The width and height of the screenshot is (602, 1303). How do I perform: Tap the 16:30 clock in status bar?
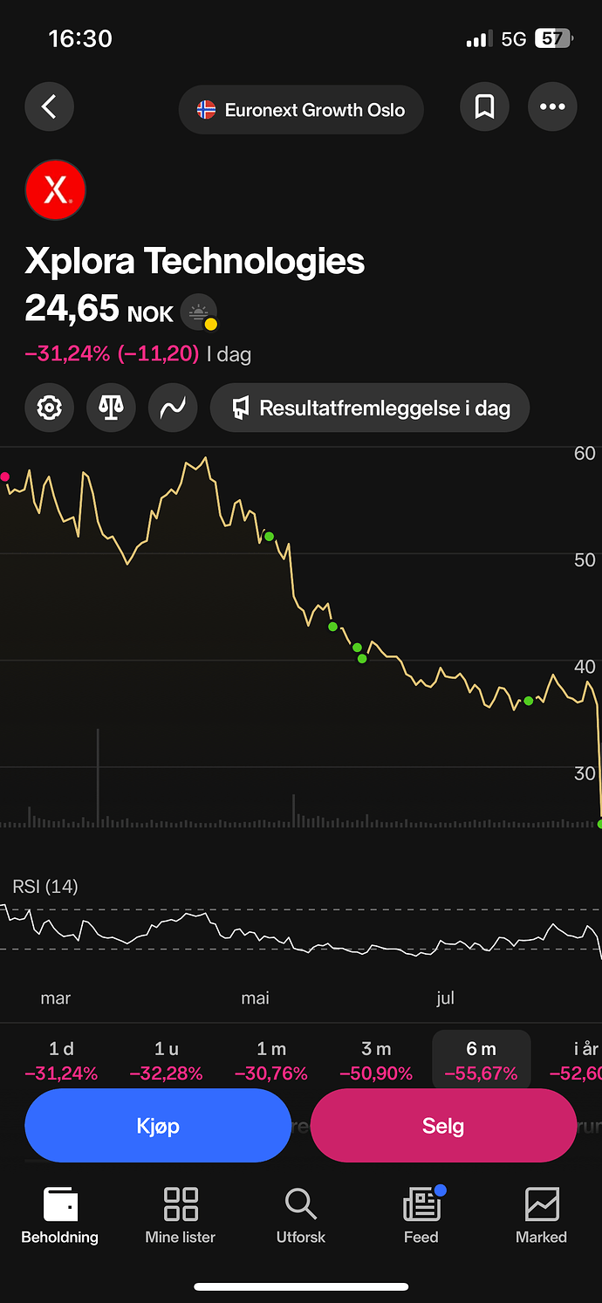pos(80,38)
